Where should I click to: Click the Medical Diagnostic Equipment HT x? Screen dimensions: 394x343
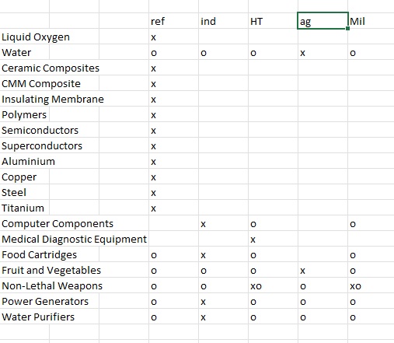coord(253,240)
